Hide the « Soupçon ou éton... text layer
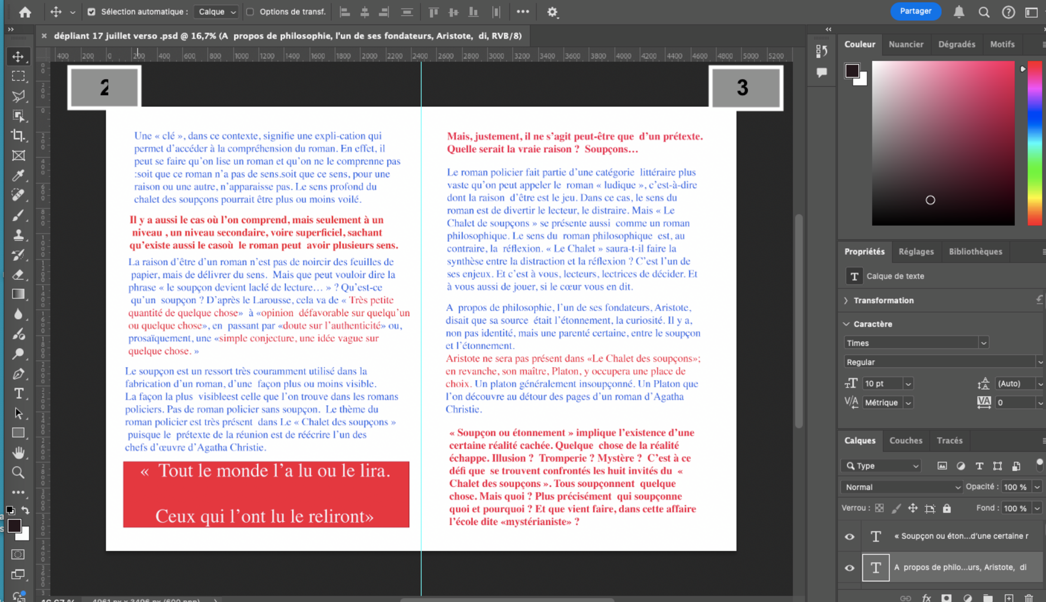The image size is (1046, 602). click(850, 536)
